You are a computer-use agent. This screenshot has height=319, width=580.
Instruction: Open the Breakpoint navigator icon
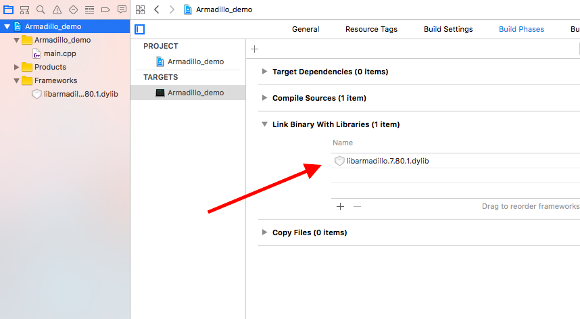coord(105,9)
